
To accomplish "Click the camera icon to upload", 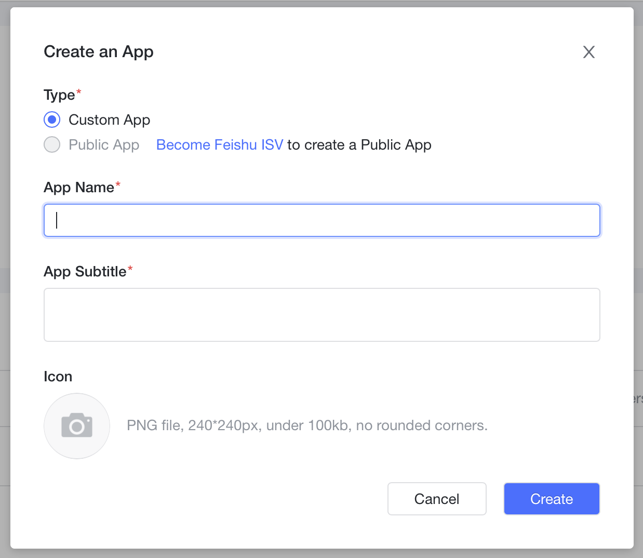I will coord(77,426).
